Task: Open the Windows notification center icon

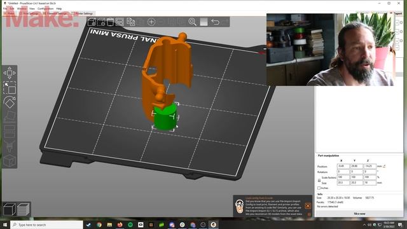Action: tap(400, 225)
